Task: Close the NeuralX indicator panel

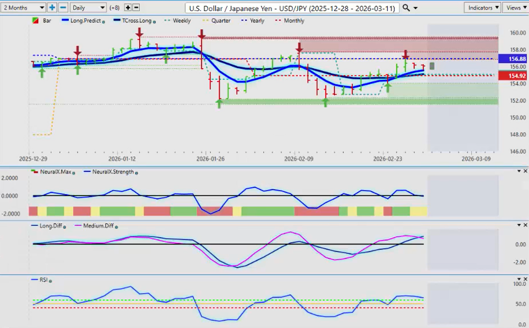Action: 525,171
